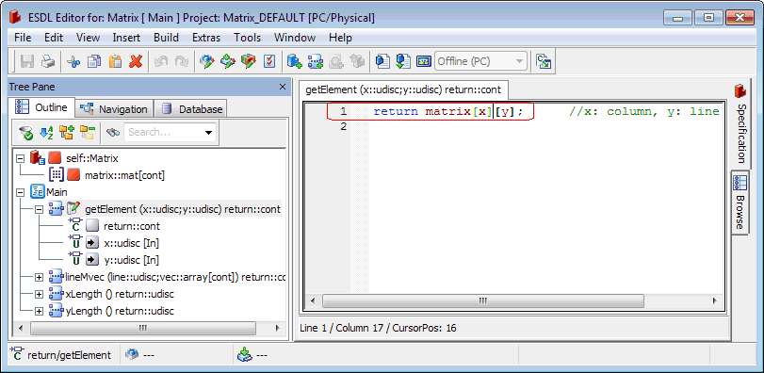Click the last toolbar icon after Offline combo

click(x=544, y=61)
